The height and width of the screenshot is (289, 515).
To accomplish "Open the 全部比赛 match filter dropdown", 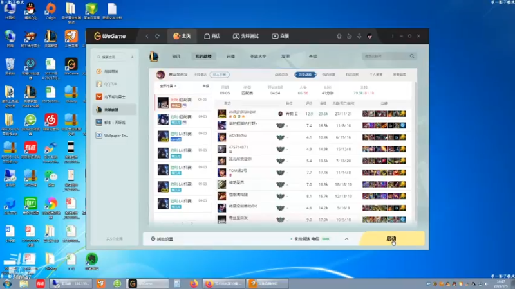I will click(168, 86).
